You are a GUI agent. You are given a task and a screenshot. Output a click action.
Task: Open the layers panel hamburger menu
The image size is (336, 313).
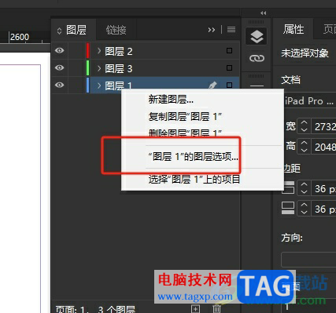pos(231,30)
